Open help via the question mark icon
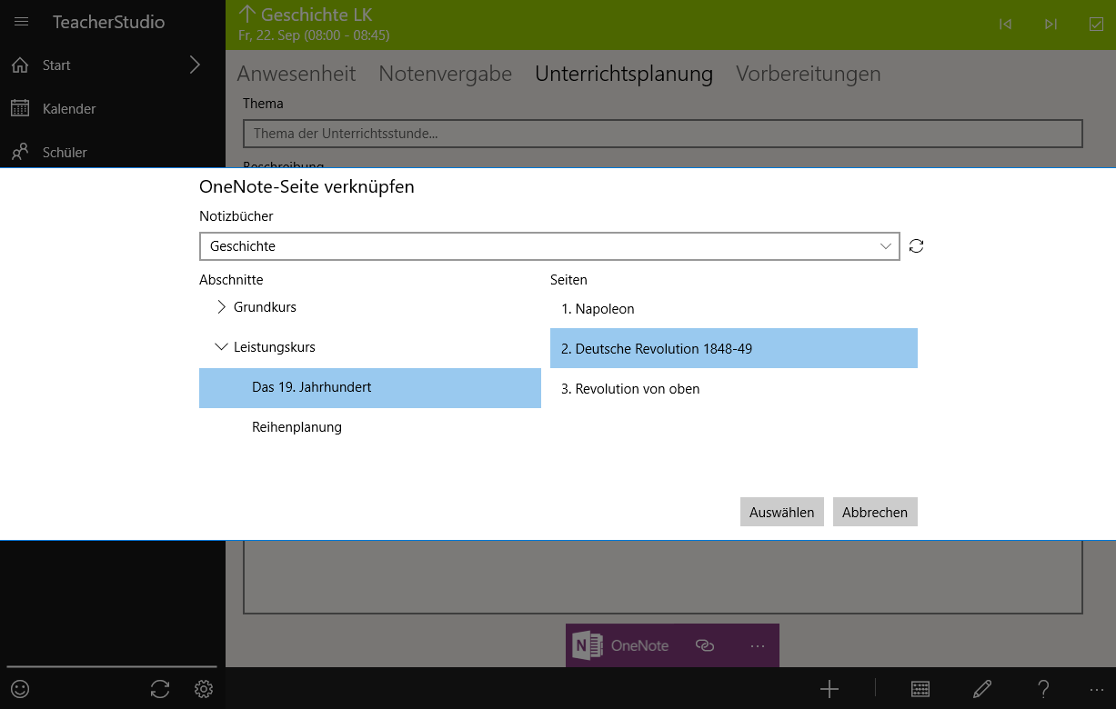The image size is (1116, 709). click(x=1042, y=689)
